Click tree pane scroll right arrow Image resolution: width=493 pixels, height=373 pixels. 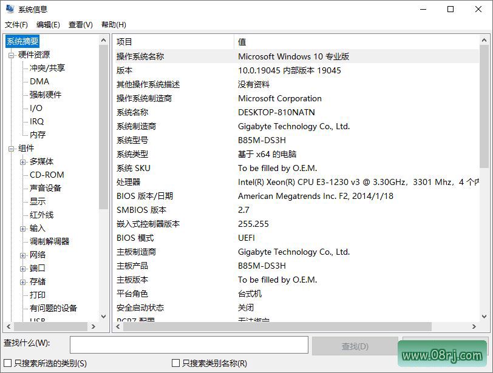[93, 326]
